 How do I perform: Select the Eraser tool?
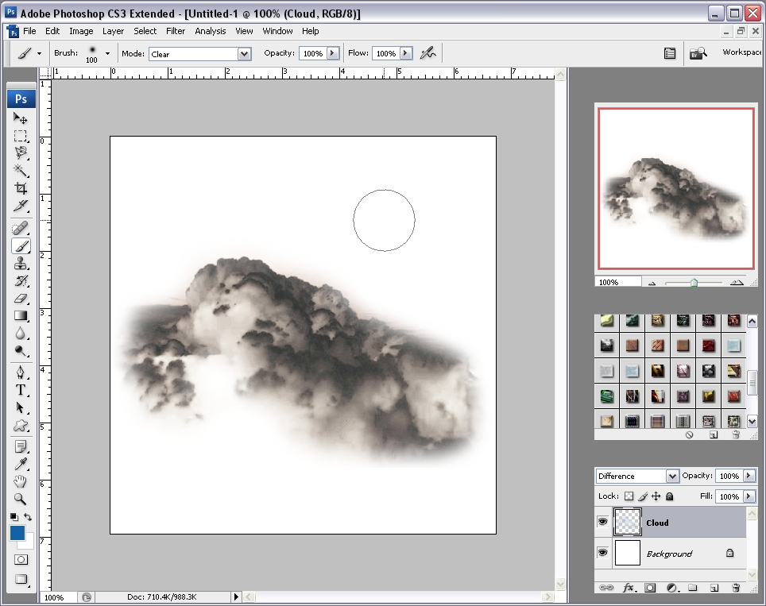point(21,299)
